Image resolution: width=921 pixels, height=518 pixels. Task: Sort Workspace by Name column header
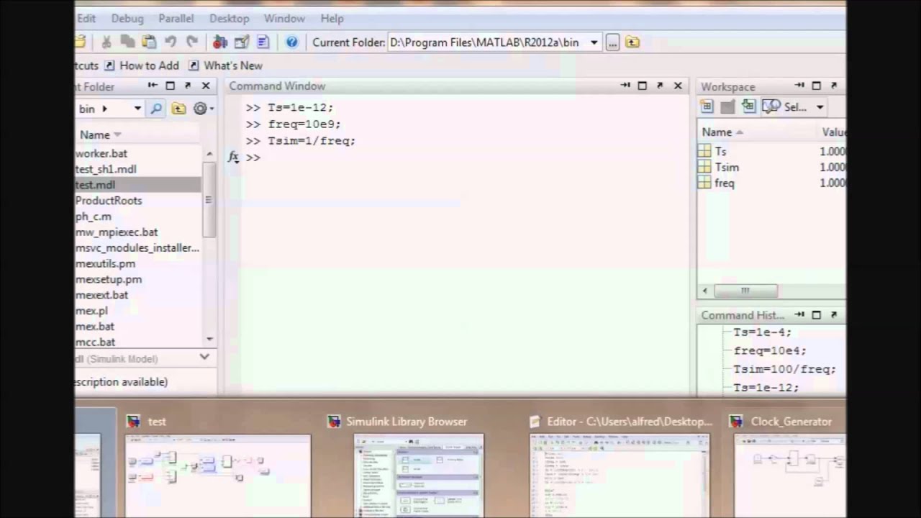pos(722,132)
